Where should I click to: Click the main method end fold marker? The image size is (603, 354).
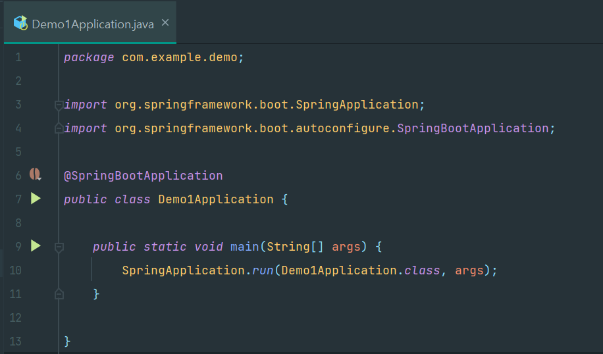59,294
